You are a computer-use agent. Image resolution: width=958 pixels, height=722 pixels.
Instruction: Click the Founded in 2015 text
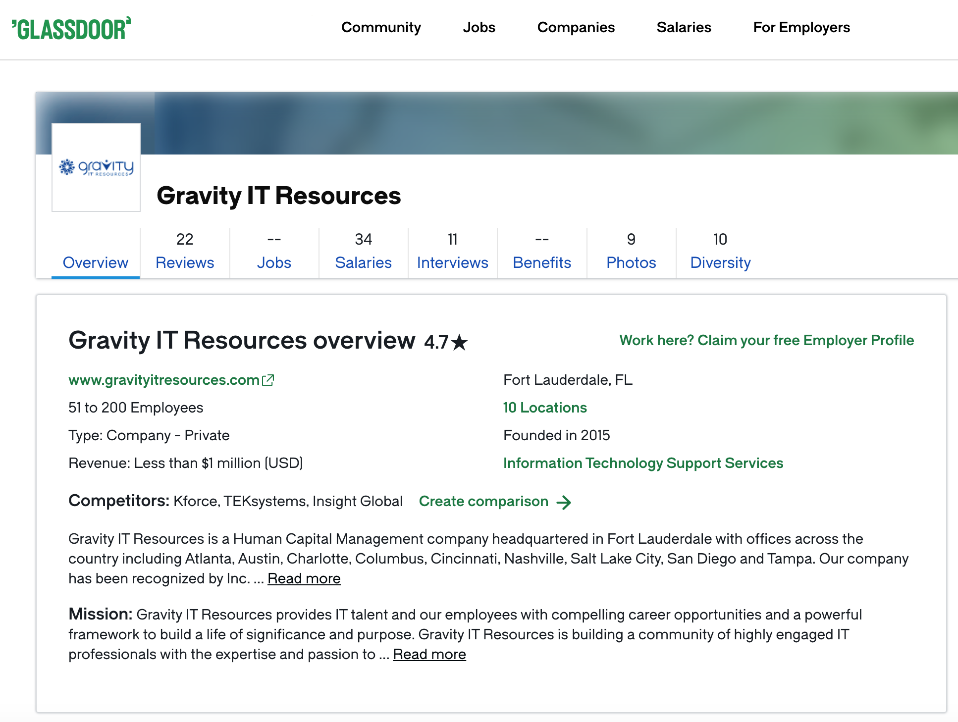tap(556, 435)
